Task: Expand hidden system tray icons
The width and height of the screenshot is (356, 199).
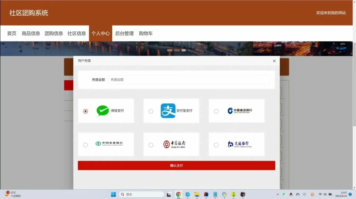Action: pos(278,194)
